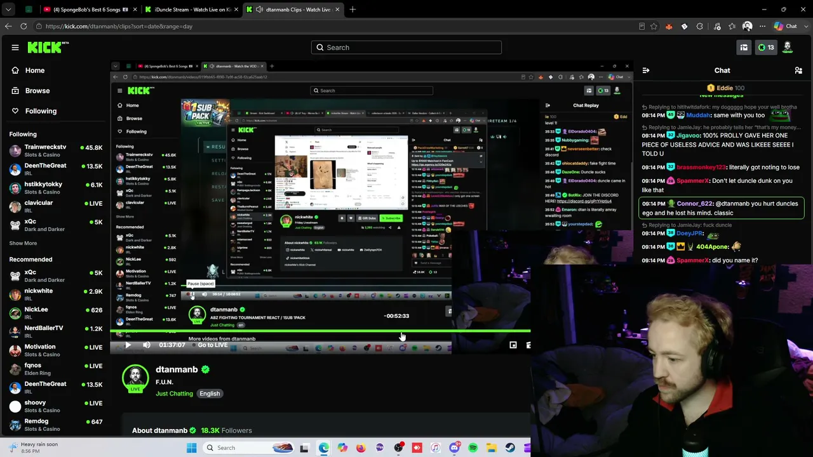Click the Kick logo

click(48, 47)
